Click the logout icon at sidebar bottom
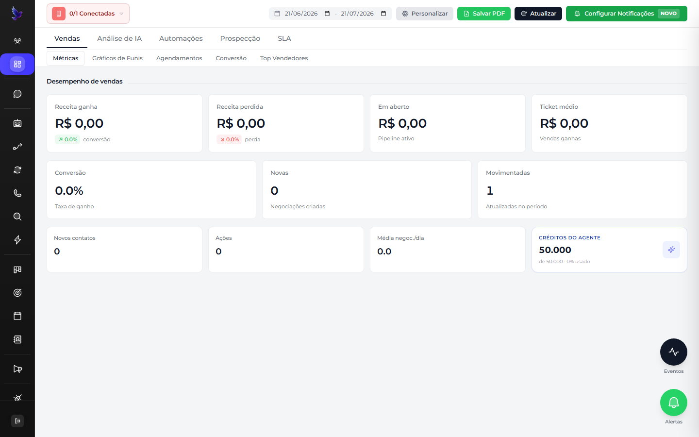This screenshot has height=437, width=699. 17,421
